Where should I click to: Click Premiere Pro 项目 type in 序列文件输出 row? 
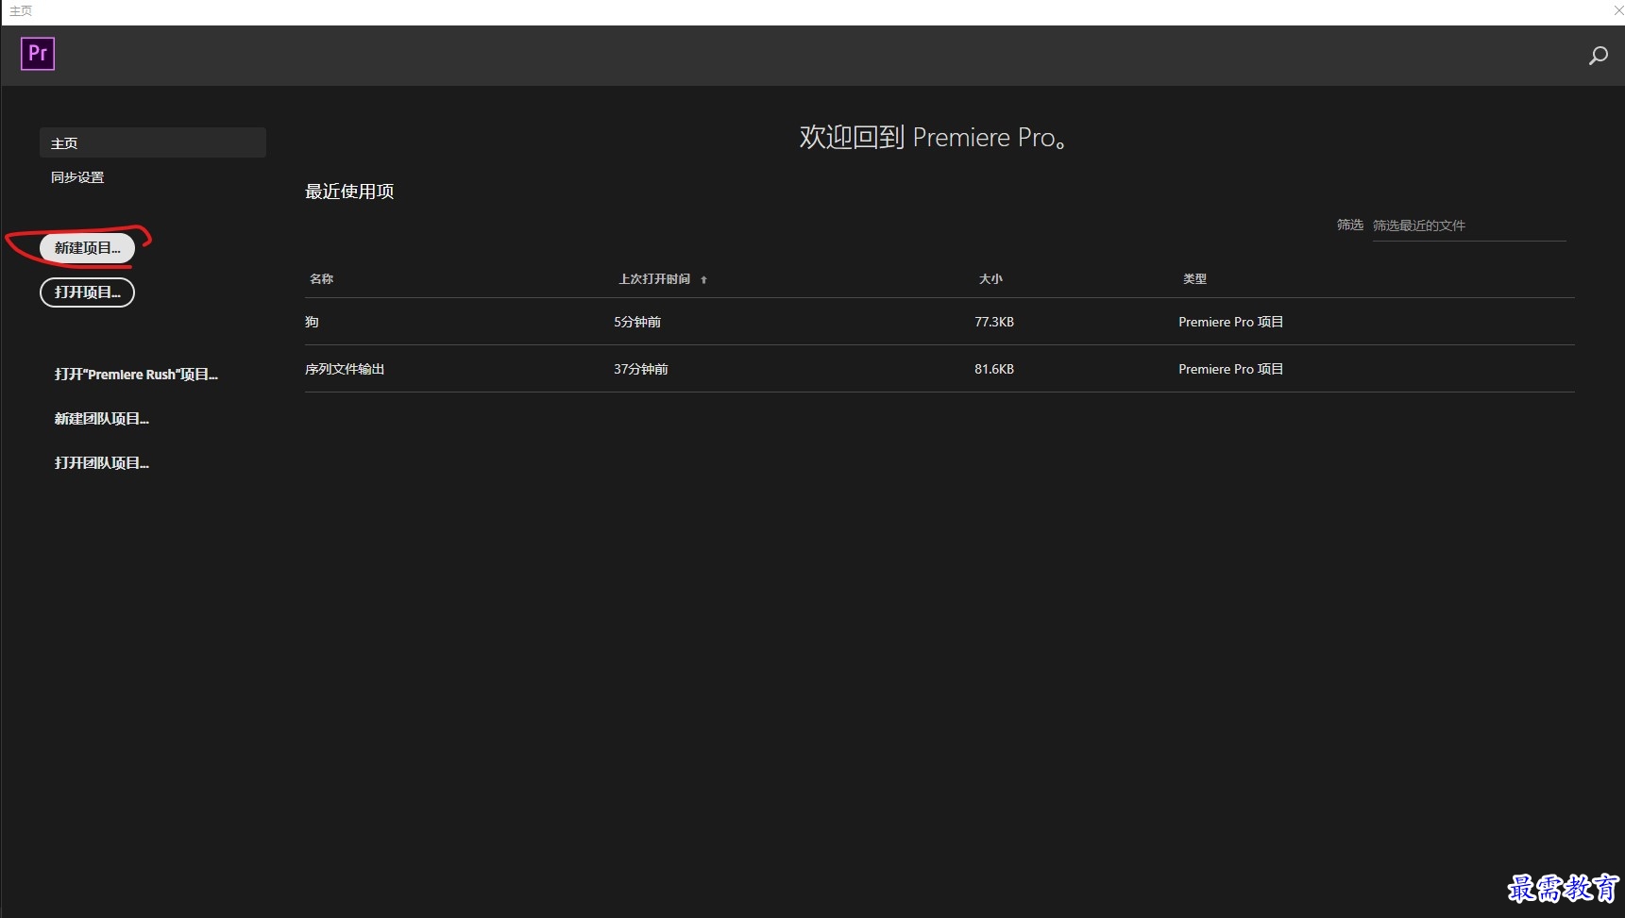pos(1231,369)
